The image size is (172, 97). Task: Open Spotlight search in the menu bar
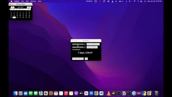tap(138, 1)
